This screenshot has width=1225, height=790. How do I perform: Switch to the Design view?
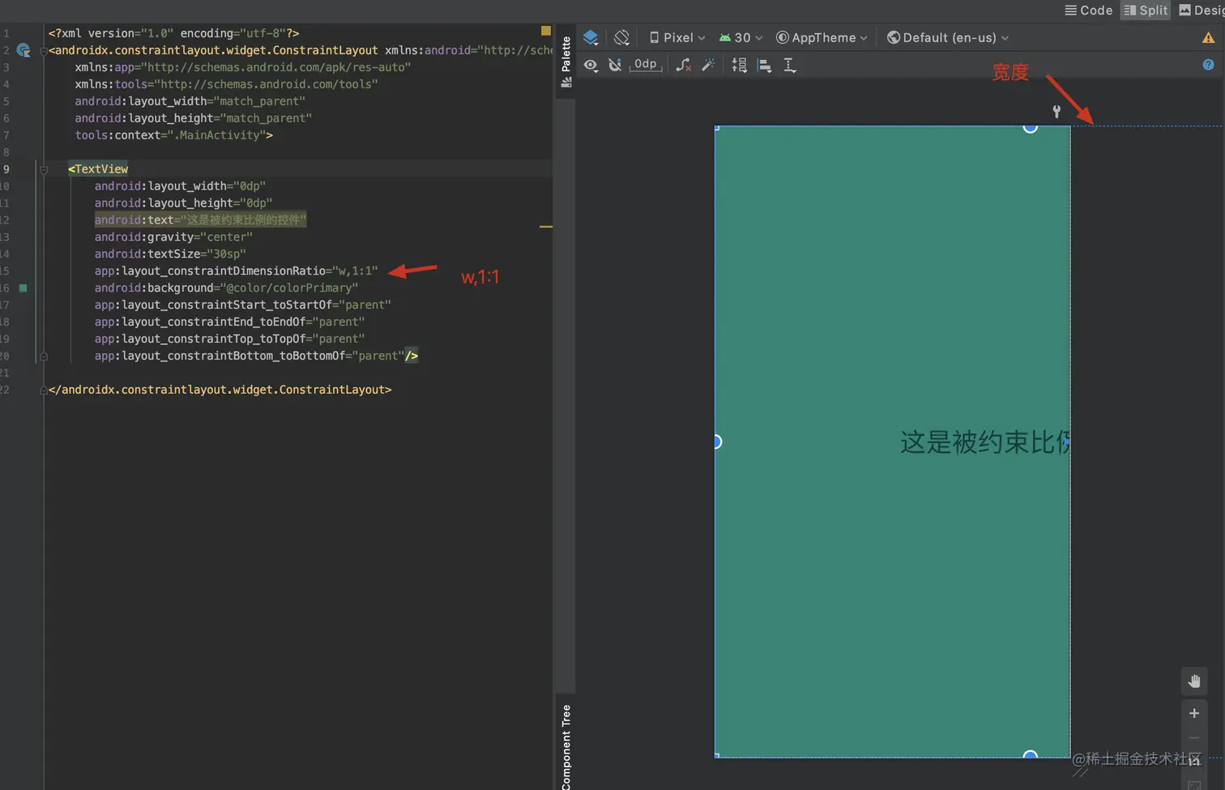pos(1201,10)
